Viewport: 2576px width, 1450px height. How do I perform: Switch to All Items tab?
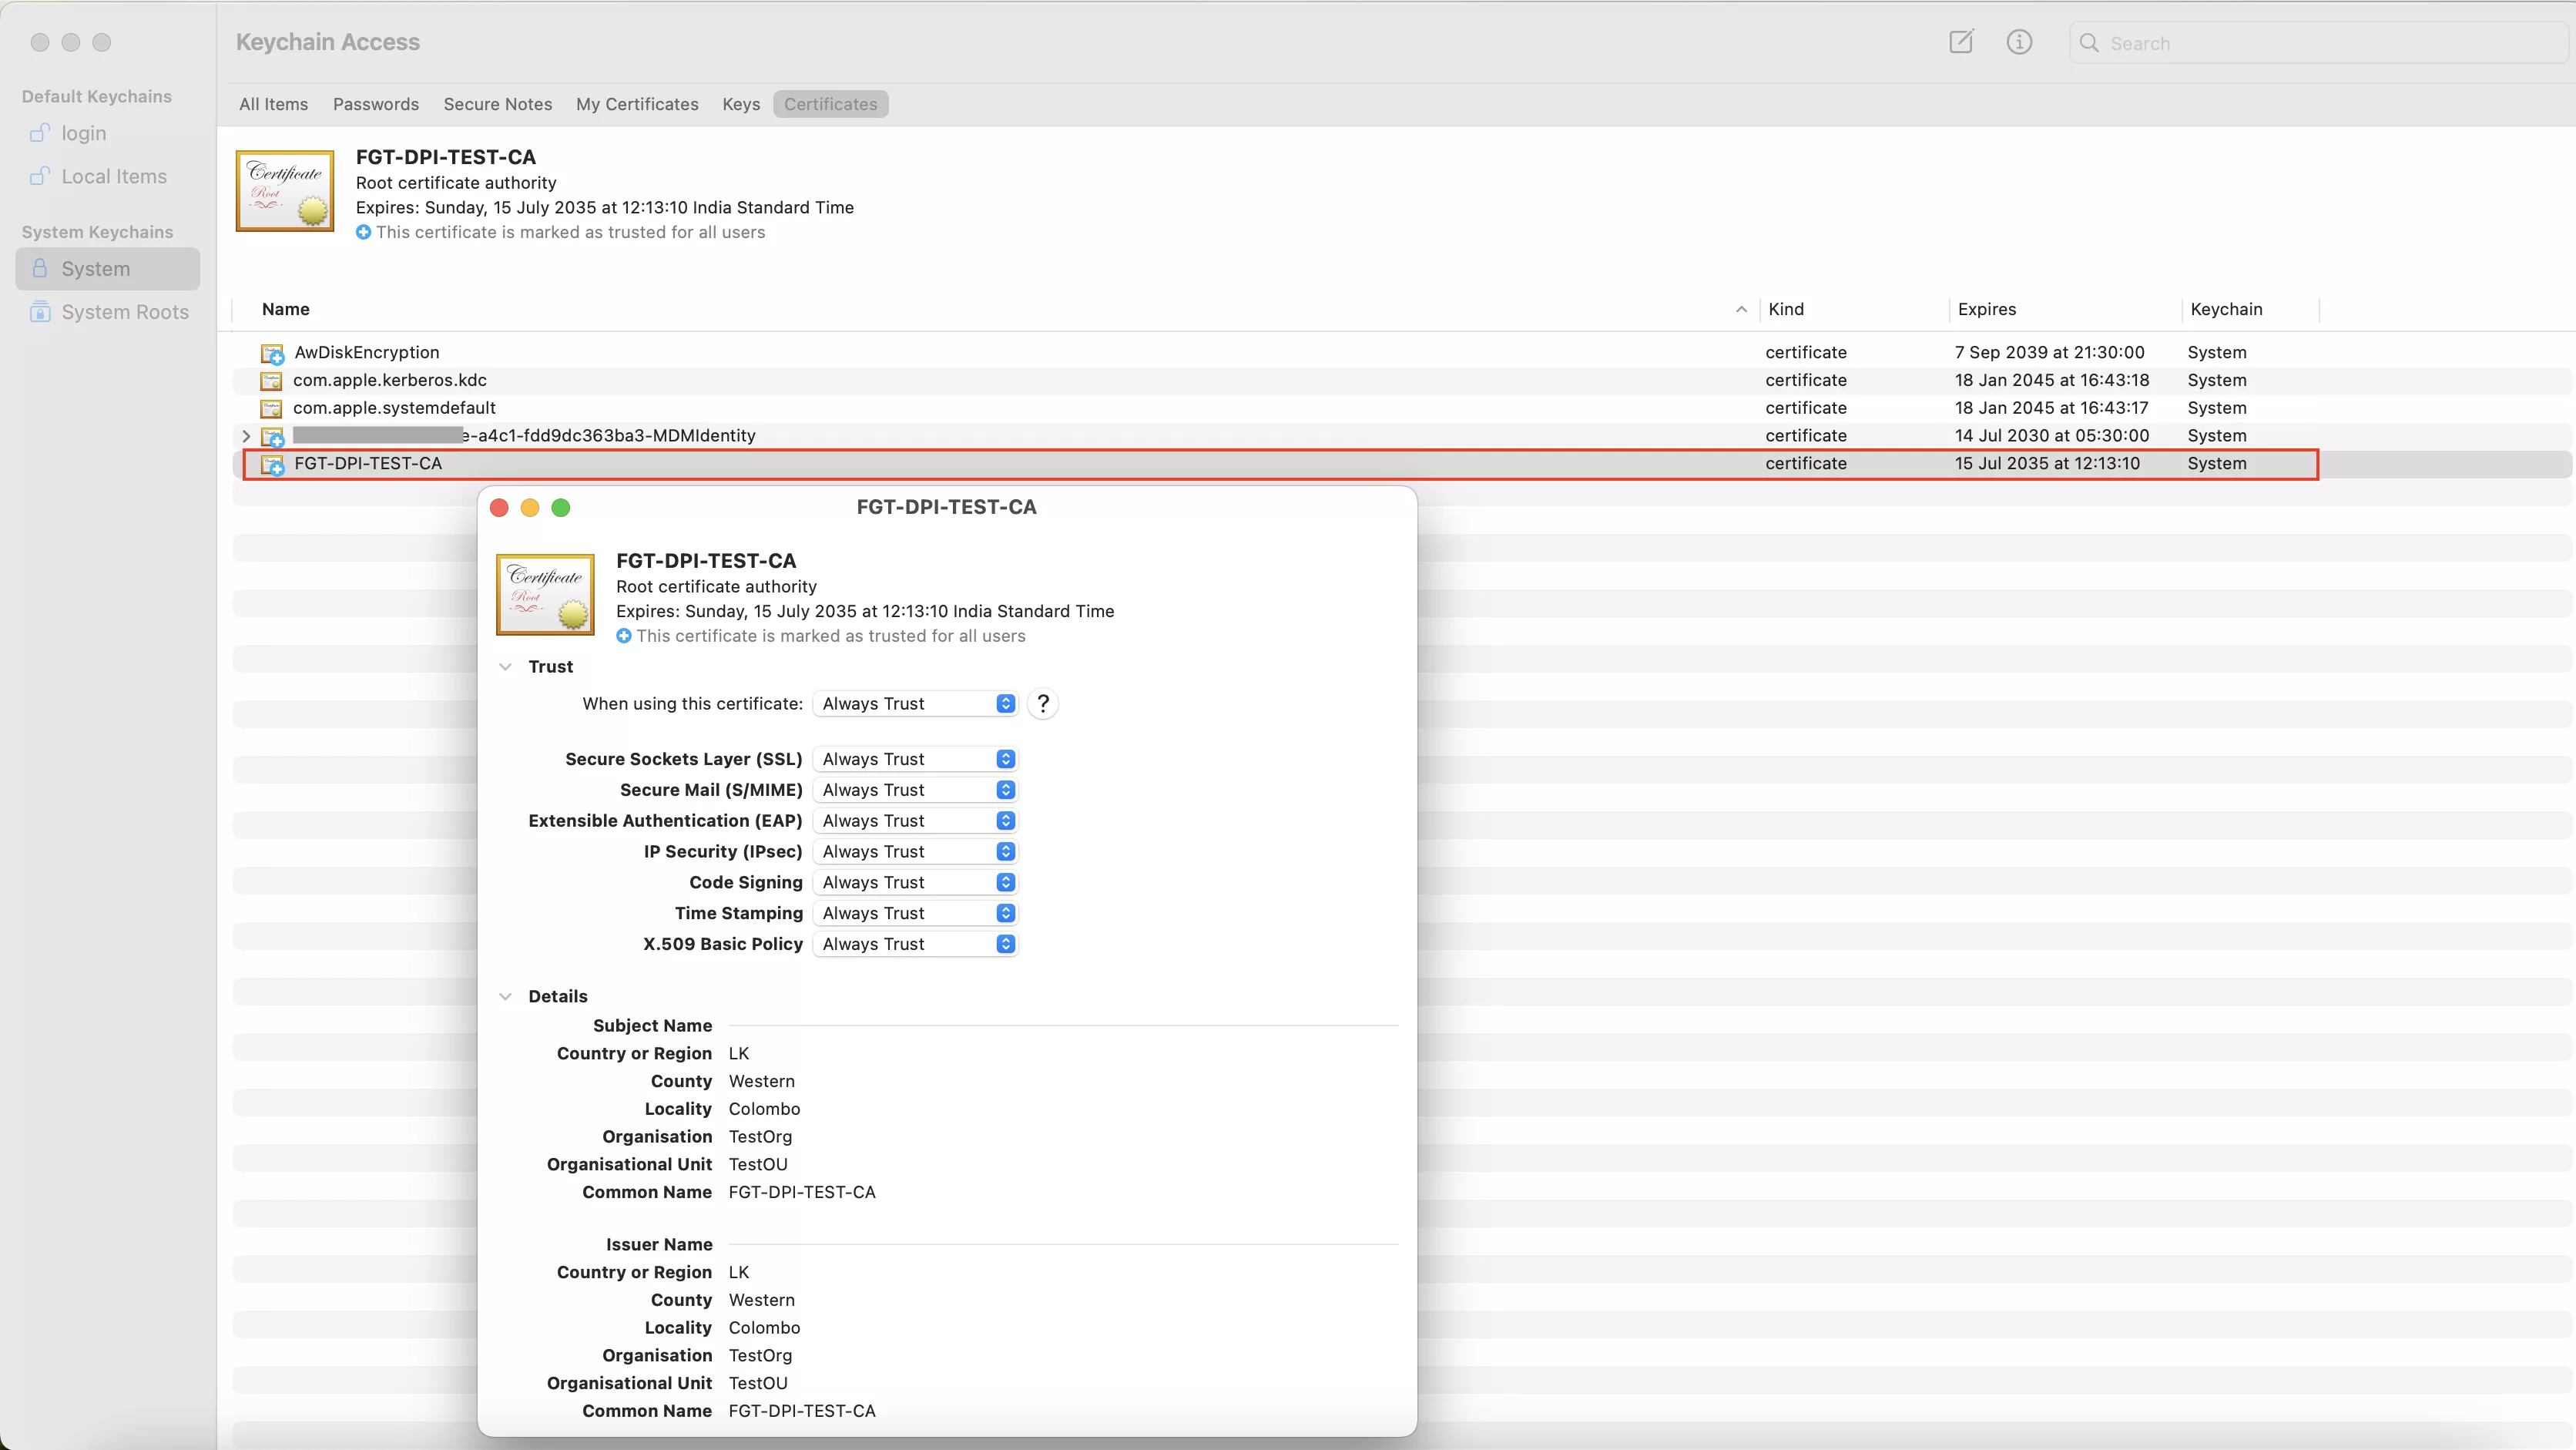273,104
